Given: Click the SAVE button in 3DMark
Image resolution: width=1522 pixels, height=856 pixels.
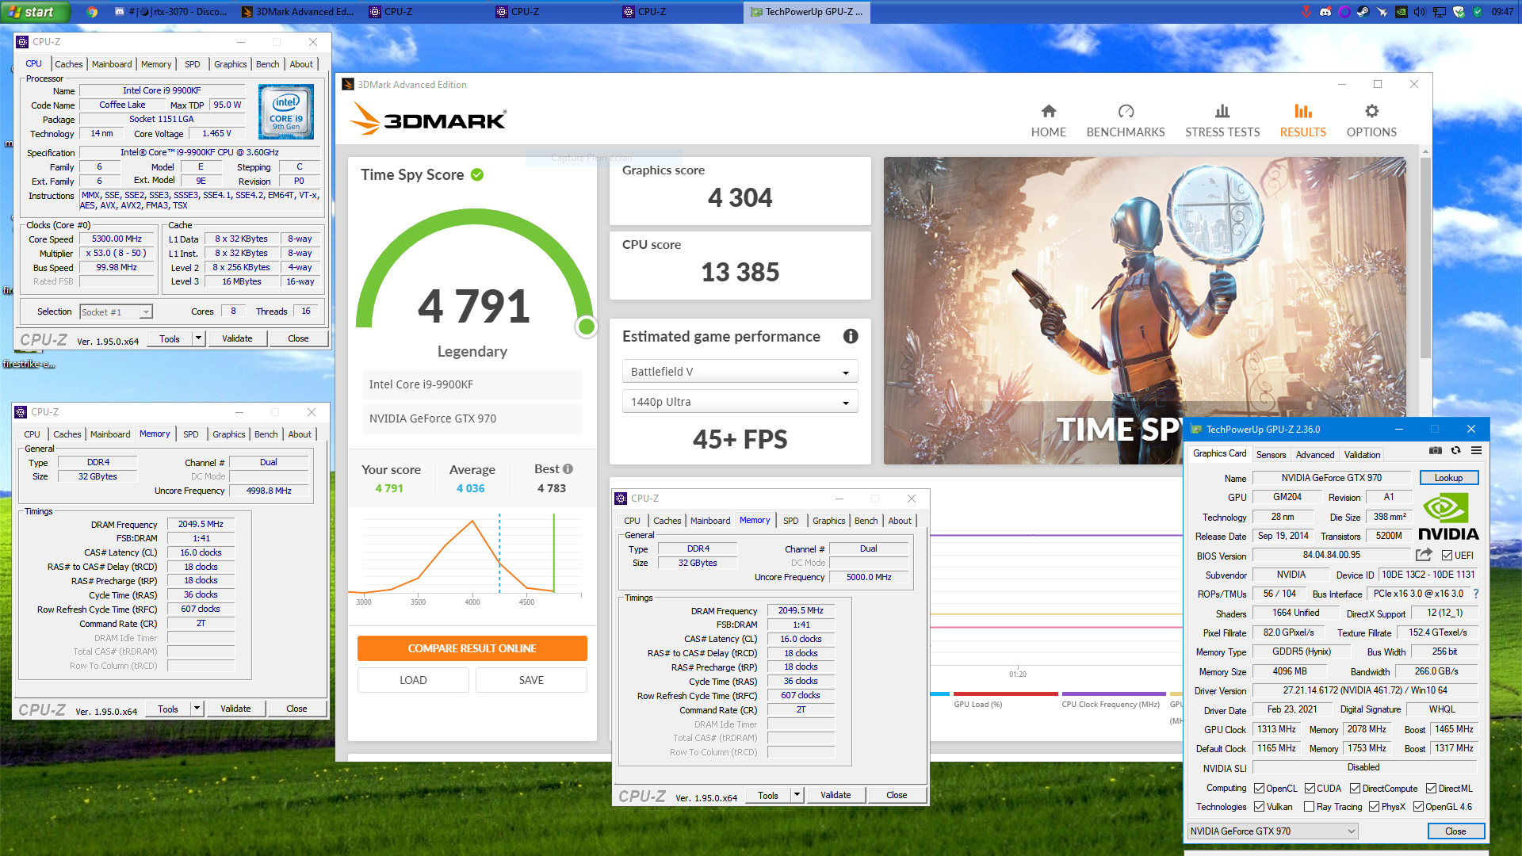Looking at the screenshot, I should click(x=531, y=680).
